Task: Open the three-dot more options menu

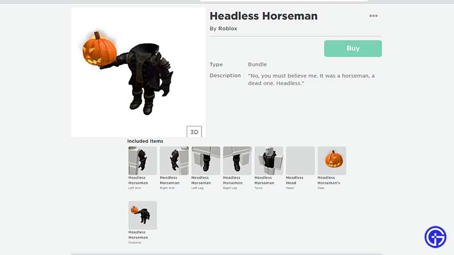Action: point(373,16)
